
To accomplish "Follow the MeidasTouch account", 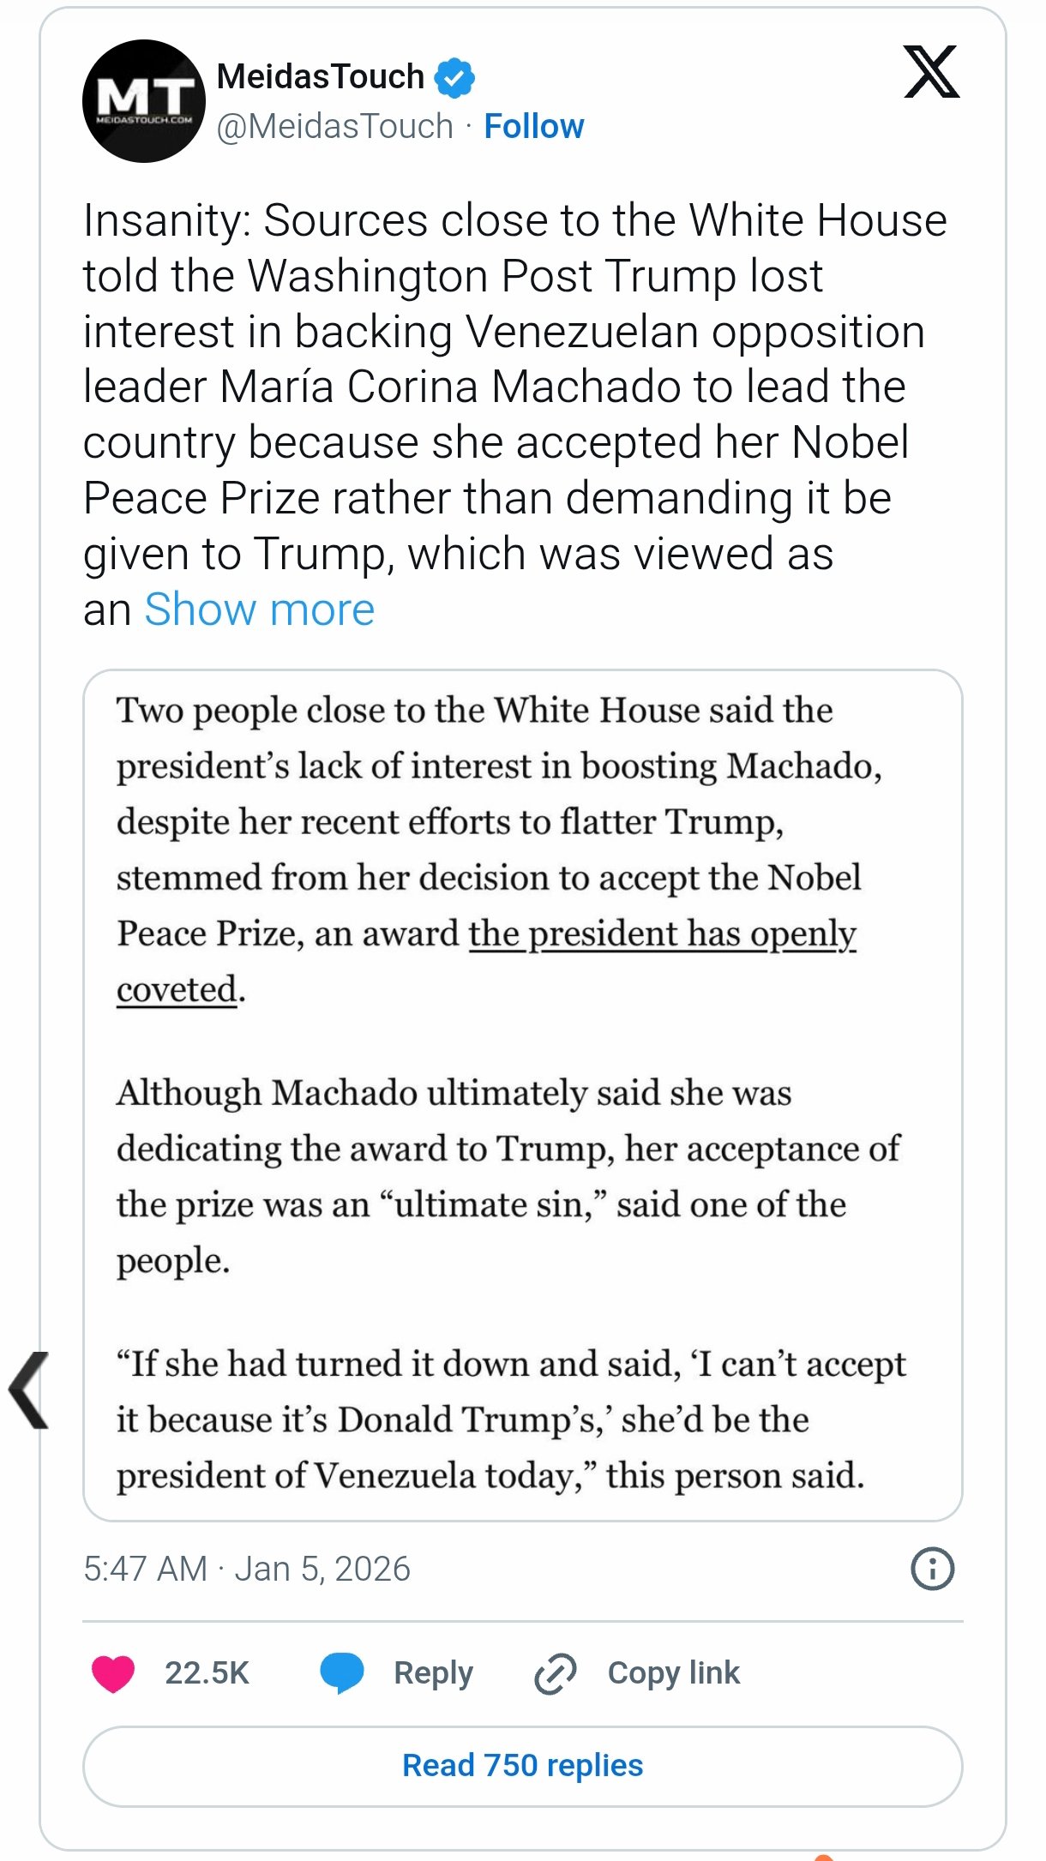I will [x=533, y=126].
